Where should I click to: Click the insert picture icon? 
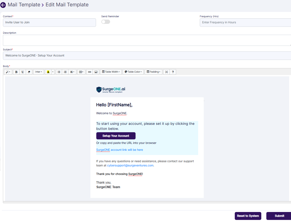96,72
